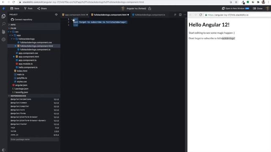This screenshot has height=152, width=271.
Task: Collapse the FILES section
Action: point(34,28)
